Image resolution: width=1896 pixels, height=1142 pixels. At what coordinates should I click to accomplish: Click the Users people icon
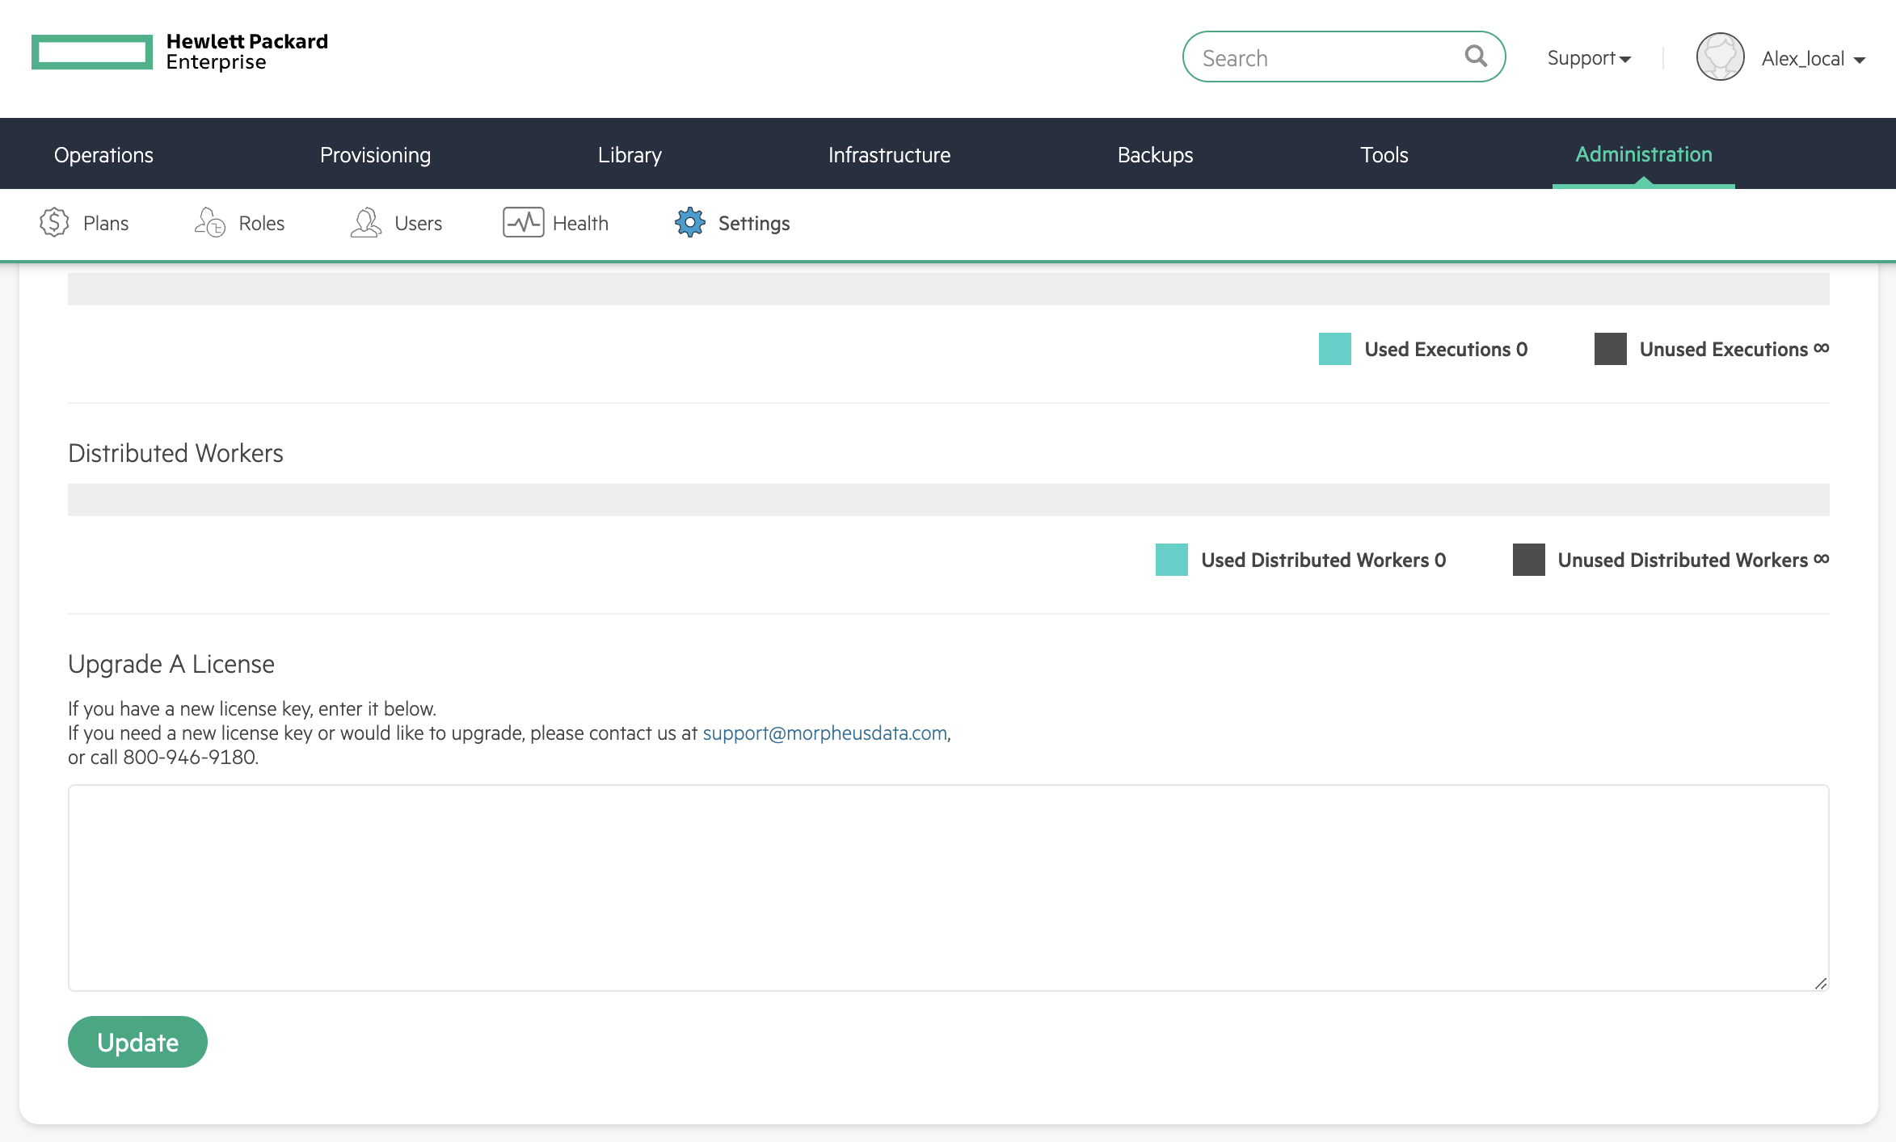(366, 222)
